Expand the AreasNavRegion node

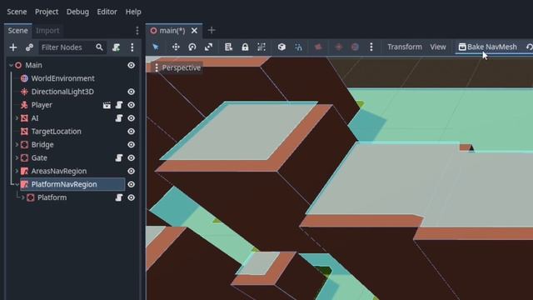click(17, 171)
